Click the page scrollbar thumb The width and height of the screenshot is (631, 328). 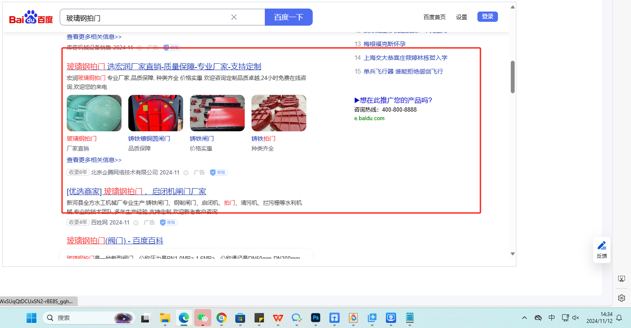(513, 77)
